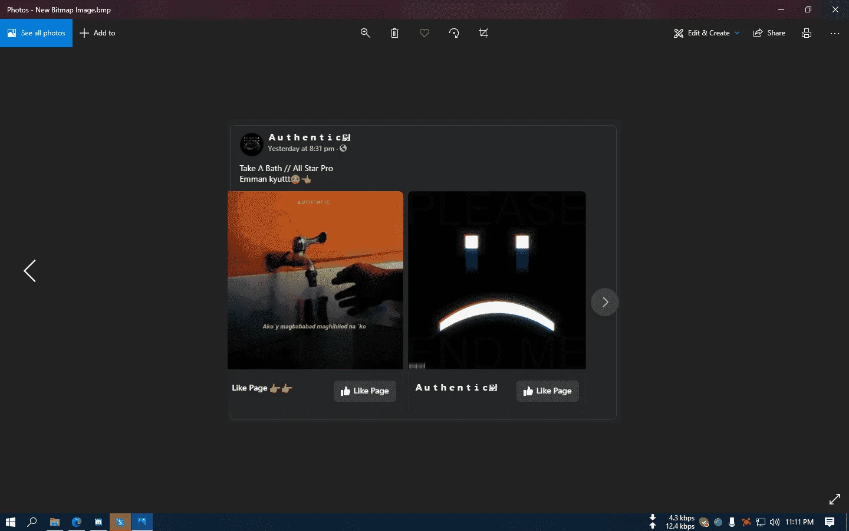Screen dimensions: 849x531
Task: Switch to Discord in the taskbar
Action: pyautogui.click(x=98, y=522)
